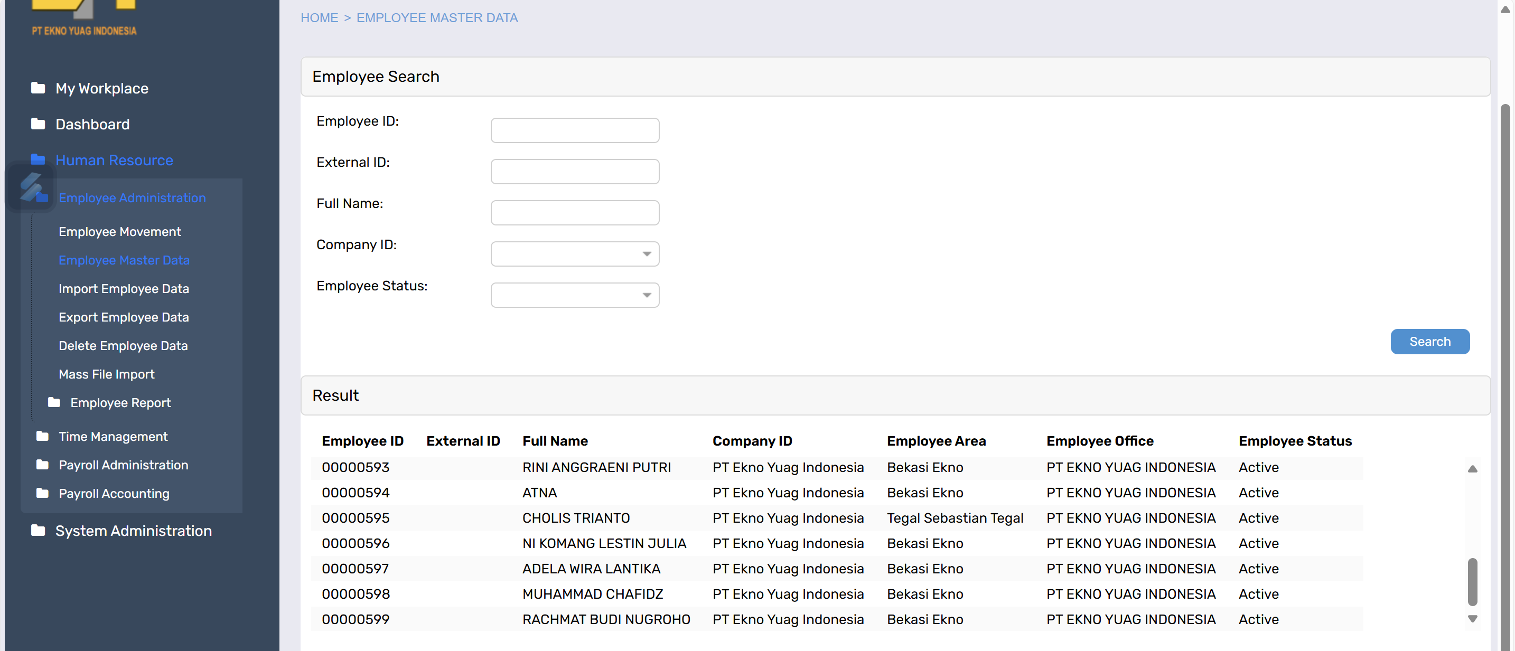Image resolution: width=1515 pixels, height=651 pixels.
Task: Click the floating blue overlay icon in the sidebar
Action: (x=31, y=187)
